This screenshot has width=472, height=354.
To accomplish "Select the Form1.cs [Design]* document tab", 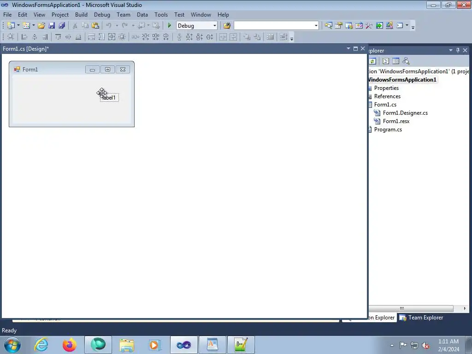I will pyautogui.click(x=26, y=49).
